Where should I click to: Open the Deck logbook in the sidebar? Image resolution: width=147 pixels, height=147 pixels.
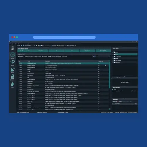coord(13,55)
